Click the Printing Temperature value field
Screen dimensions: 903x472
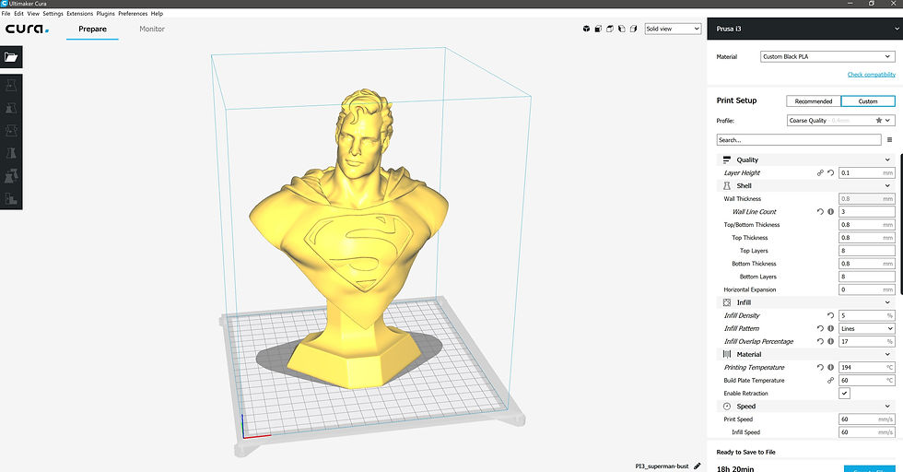(x=867, y=367)
